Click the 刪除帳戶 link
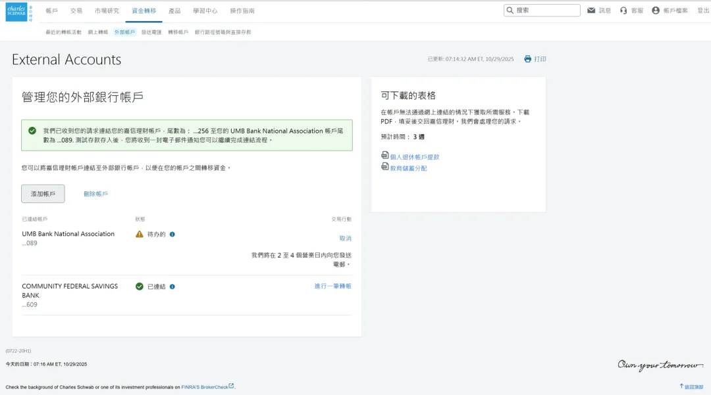Screen dimensions: 711x395 coord(95,194)
